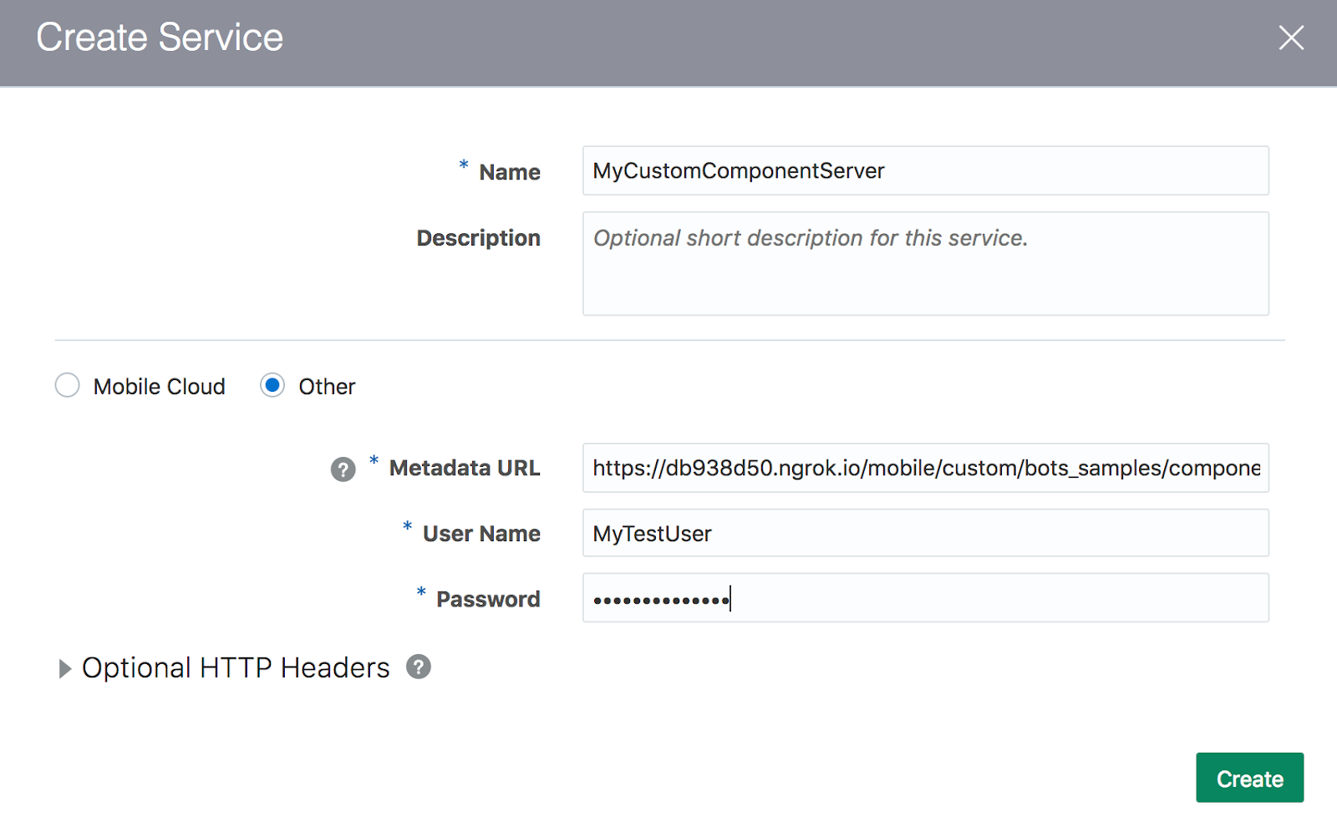1337x837 pixels.
Task: Click the required asterisk next to Password
Action: pos(419,593)
